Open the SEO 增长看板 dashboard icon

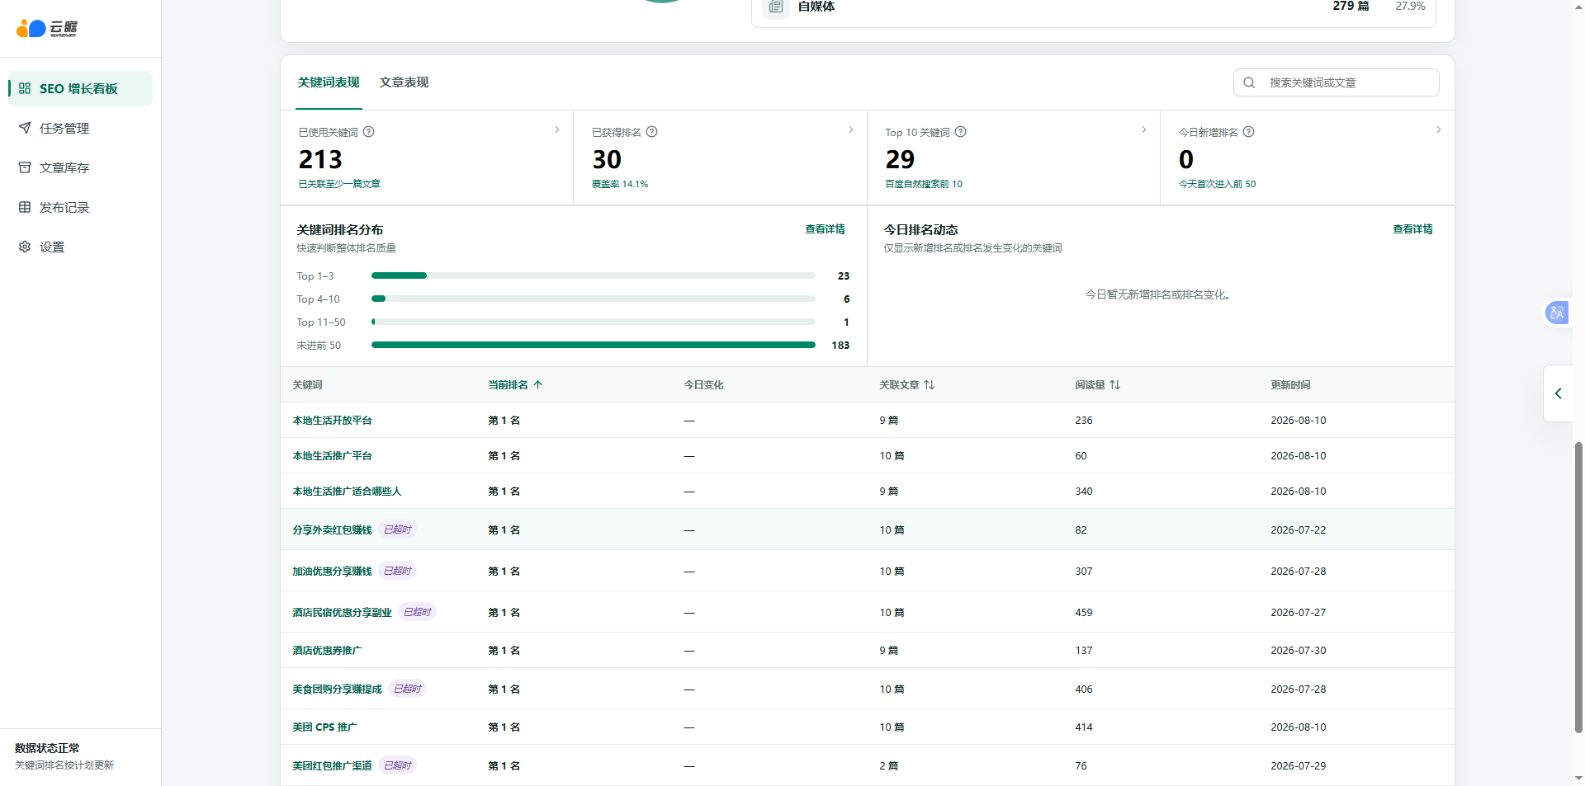click(25, 88)
